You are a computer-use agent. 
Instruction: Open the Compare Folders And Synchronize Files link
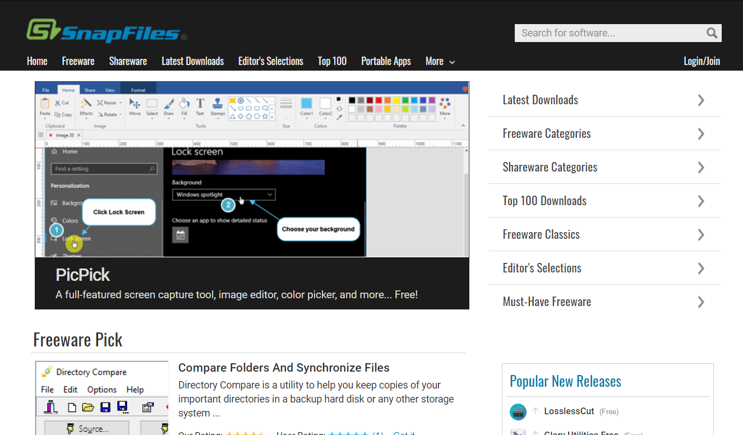coord(284,368)
